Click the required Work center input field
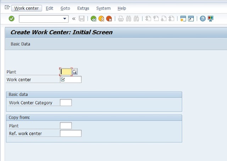The image size is (227, 161). [71, 79]
